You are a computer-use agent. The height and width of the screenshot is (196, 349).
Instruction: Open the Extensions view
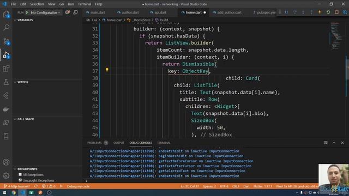click(x=6, y=69)
